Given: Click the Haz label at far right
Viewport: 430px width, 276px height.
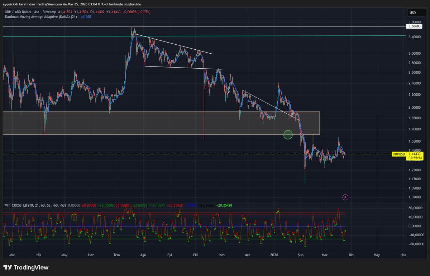Looking at the screenshot, I should 403,255.
